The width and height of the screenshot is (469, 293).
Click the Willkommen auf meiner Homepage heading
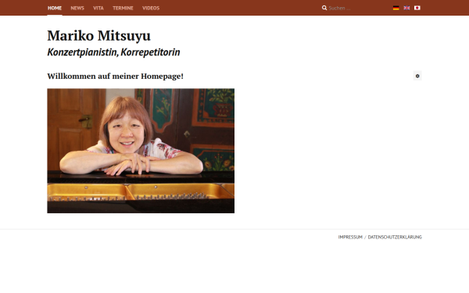coord(116,77)
